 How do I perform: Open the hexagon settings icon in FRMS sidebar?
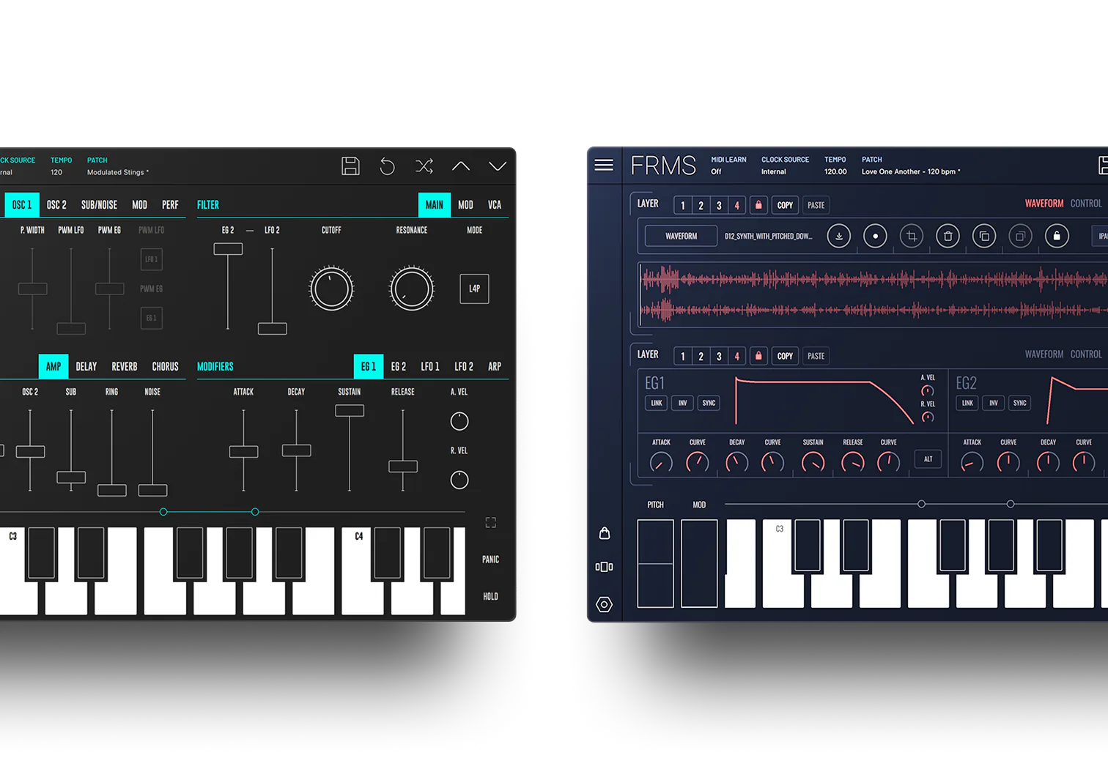click(x=604, y=604)
